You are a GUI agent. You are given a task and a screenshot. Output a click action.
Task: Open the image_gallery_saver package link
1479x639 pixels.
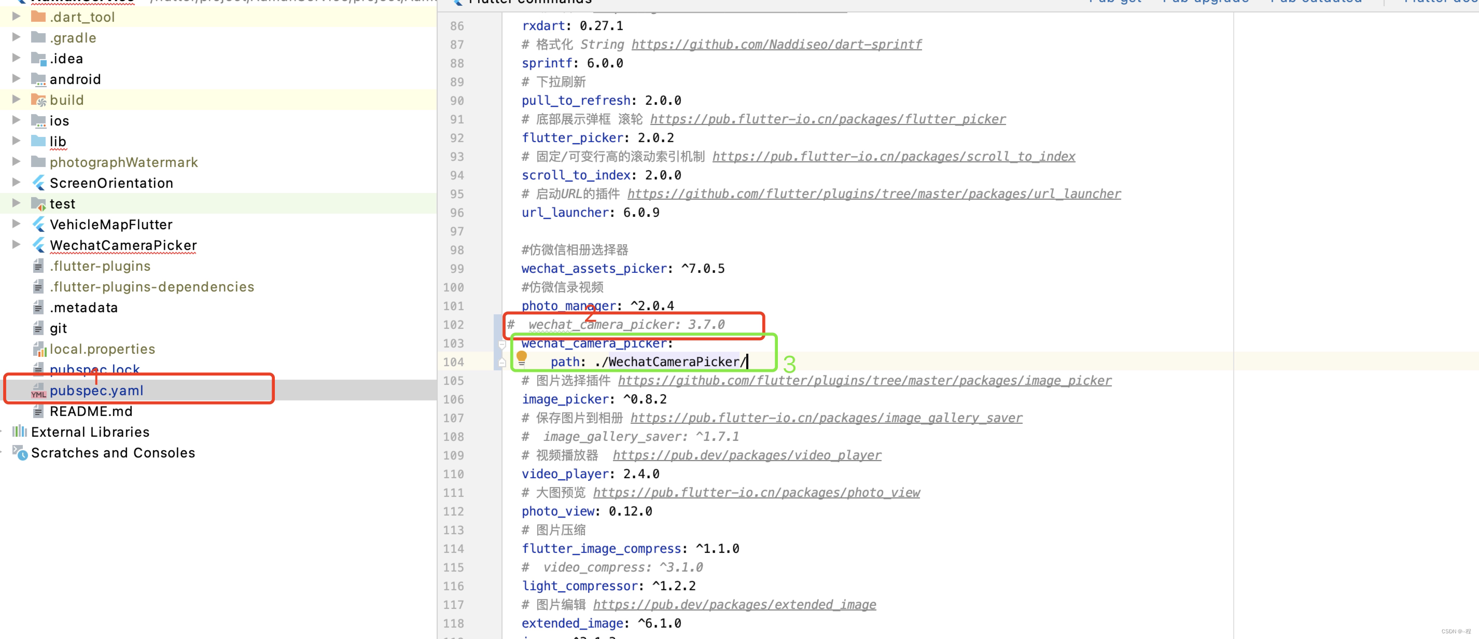(826, 418)
